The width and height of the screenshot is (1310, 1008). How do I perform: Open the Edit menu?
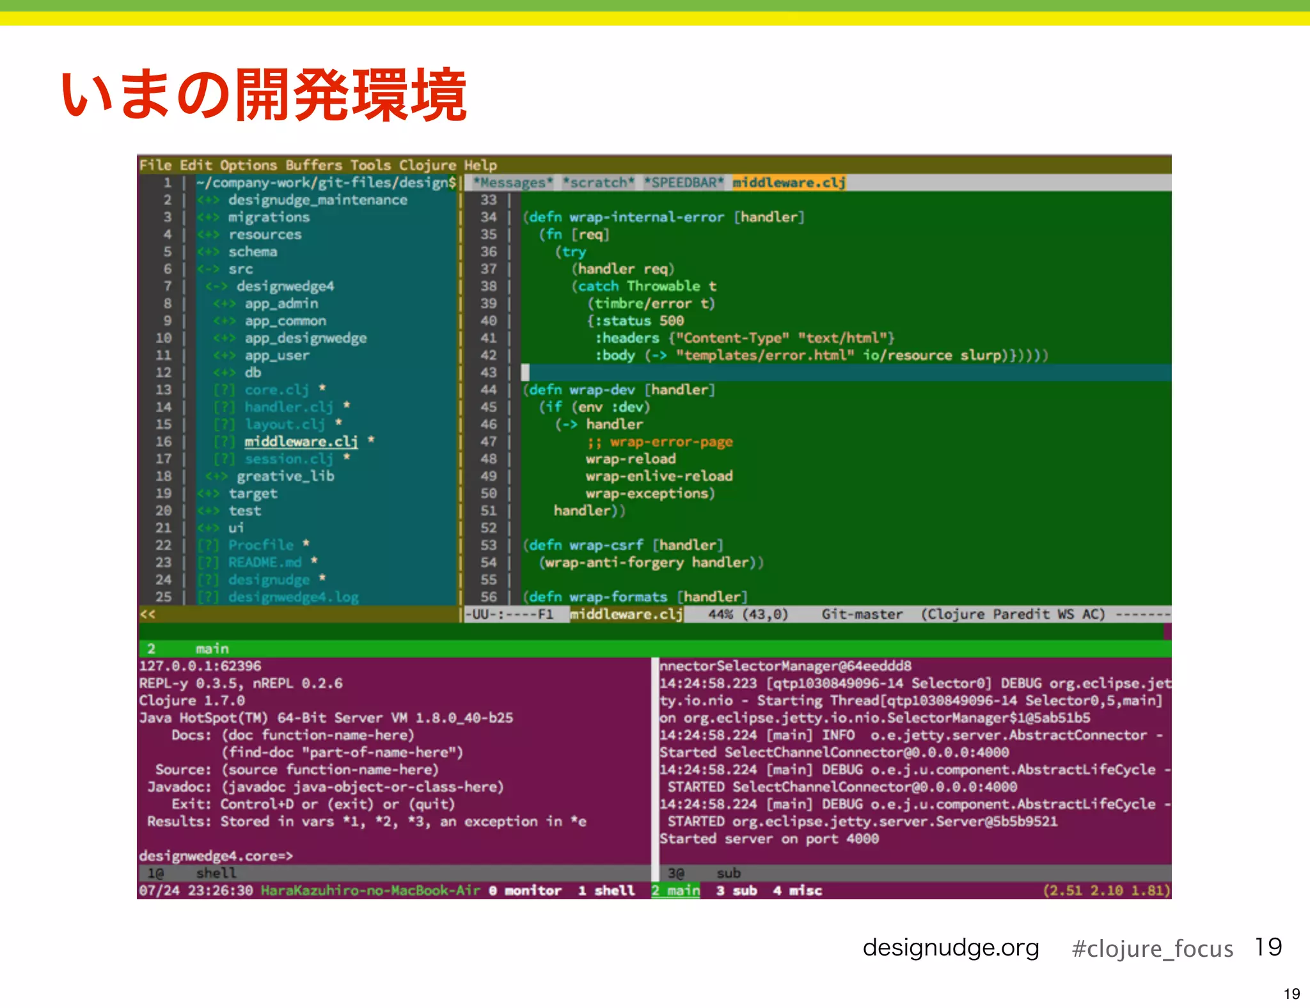click(x=196, y=165)
